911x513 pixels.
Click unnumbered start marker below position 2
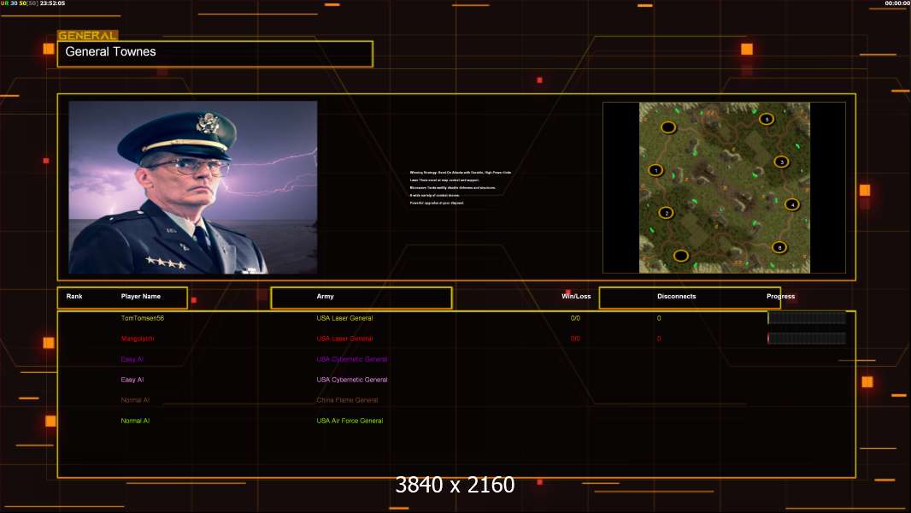(x=681, y=256)
